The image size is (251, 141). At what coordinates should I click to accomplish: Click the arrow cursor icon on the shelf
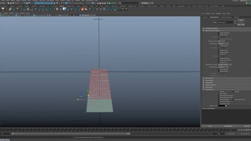[x=57, y=9]
